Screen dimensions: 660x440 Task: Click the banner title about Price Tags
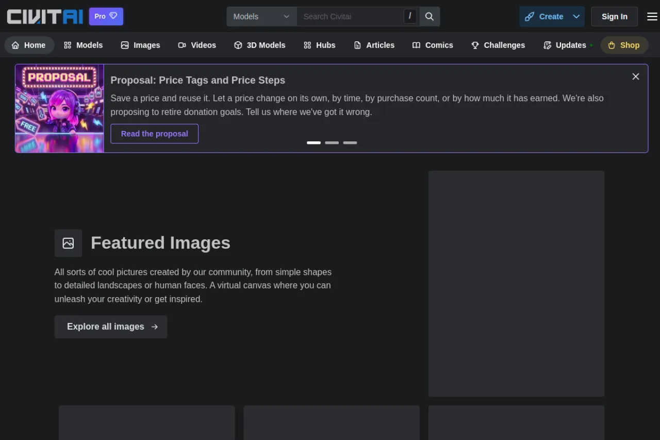(x=197, y=80)
